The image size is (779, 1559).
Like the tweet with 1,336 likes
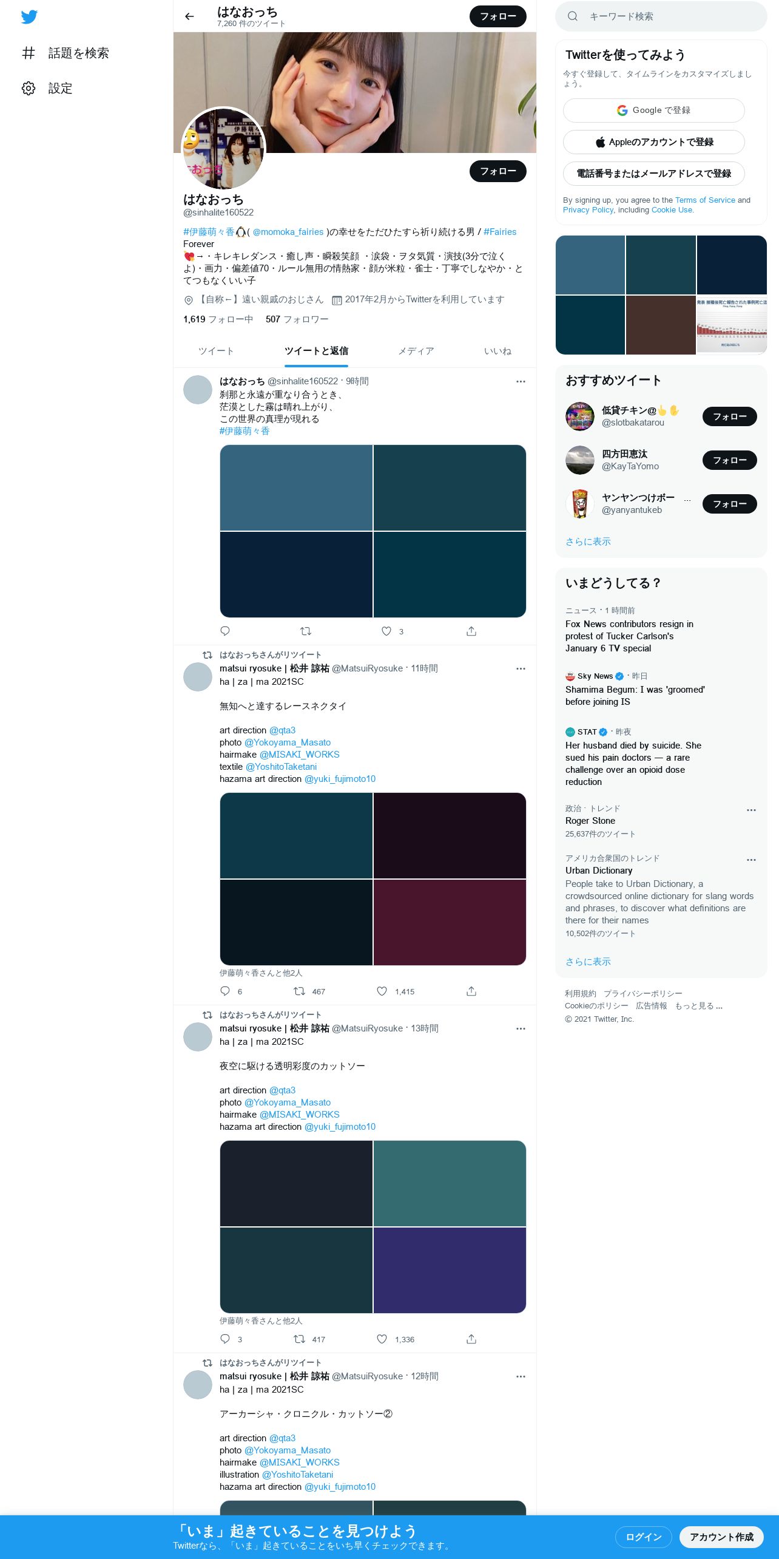382,1339
